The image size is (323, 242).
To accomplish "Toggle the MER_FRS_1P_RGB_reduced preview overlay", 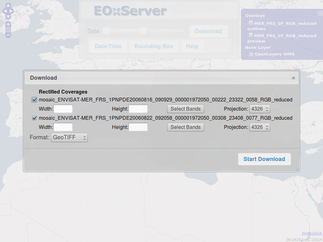I will coord(251,35).
